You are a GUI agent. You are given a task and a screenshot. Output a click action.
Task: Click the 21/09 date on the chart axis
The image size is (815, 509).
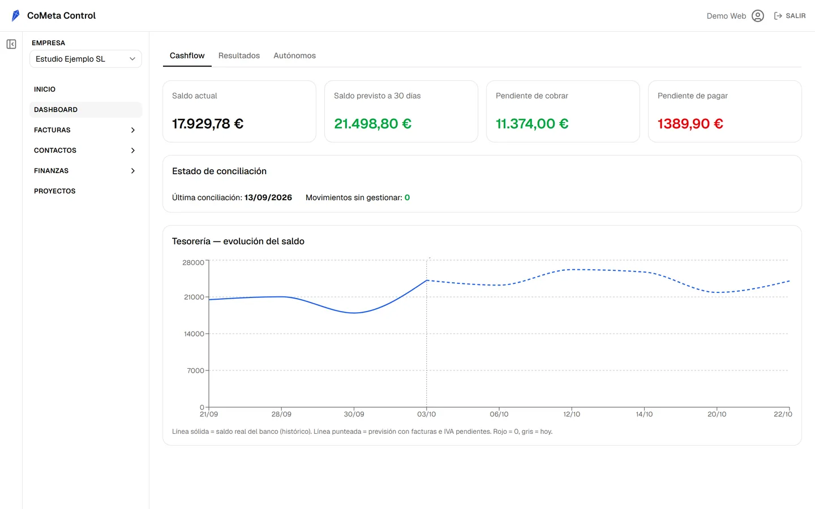tap(209, 414)
